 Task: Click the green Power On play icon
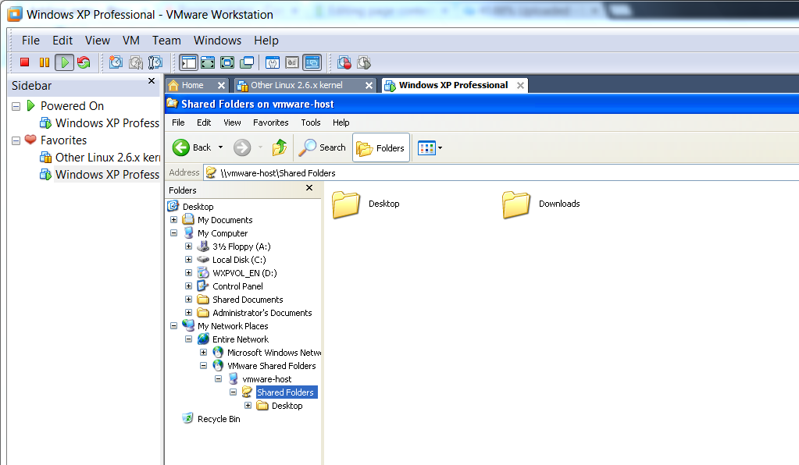[x=64, y=62]
